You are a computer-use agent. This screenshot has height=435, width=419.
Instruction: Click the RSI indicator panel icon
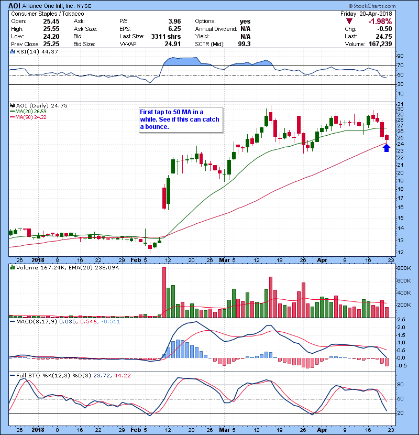12,51
